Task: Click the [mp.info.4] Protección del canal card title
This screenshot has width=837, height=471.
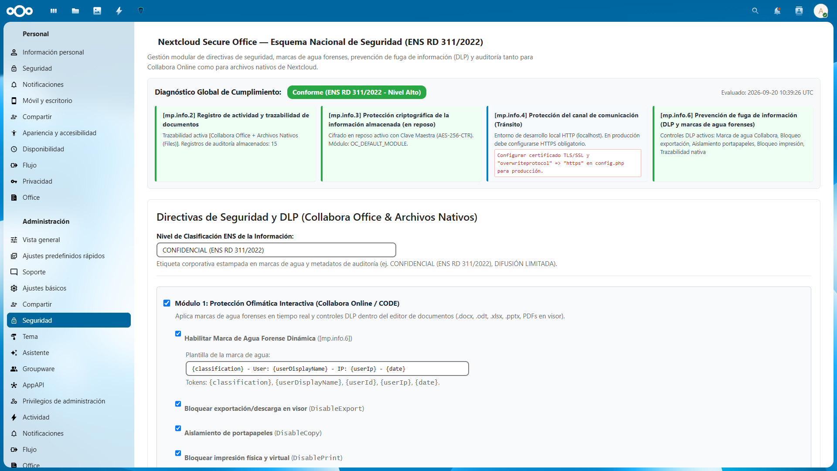Action: click(x=566, y=120)
